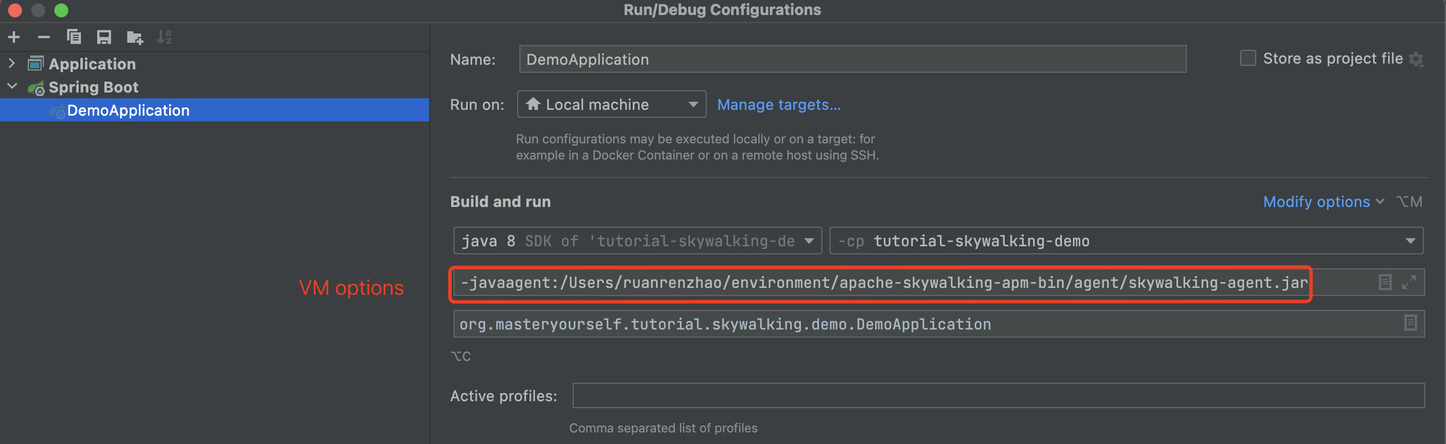Collapse the Spring Boot tree node
The image size is (1446, 444).
(12, 87)
